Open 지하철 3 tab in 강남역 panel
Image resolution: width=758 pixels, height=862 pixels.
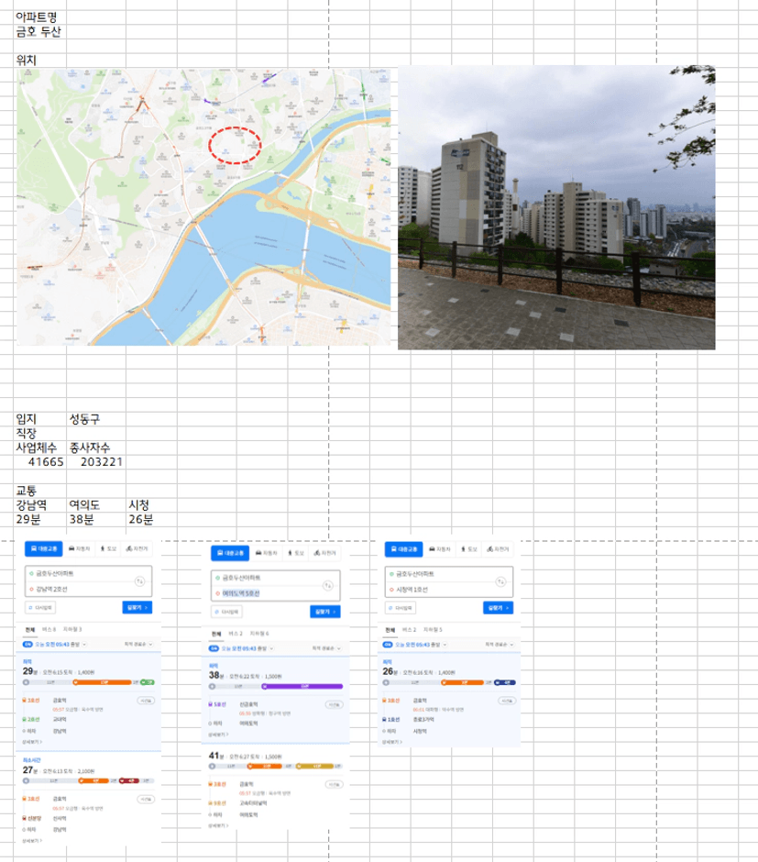[x=72, y=629]
